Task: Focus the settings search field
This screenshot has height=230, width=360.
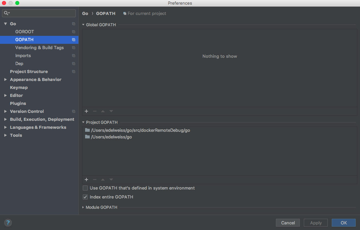Action: [39, 13]
